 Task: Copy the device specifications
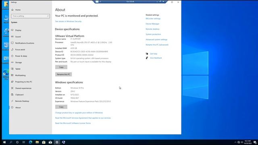61,67
